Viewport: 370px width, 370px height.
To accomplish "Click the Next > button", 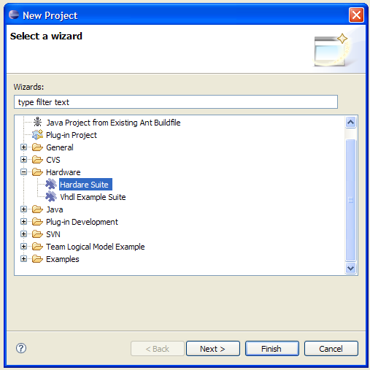I will (213, 349).
